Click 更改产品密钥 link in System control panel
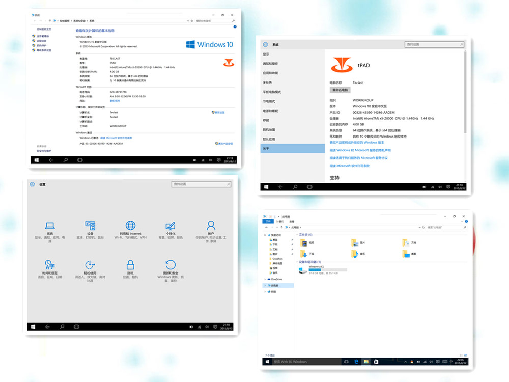The width and height of the screenshot is (509, 382). point(225,144)
